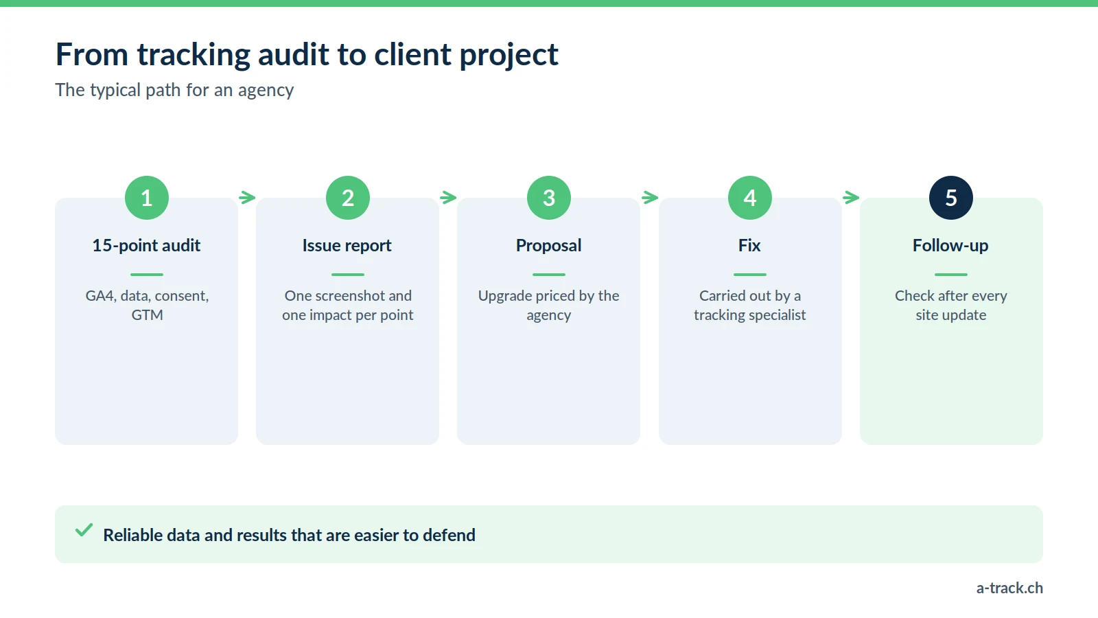Click the green checkmark icon in the banner
The height and width of the screenshot is (618, 1098).
pyautogui.click(x=84, y=530)
